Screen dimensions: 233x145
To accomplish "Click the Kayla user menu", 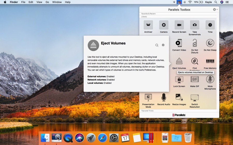I will point(208,2).
